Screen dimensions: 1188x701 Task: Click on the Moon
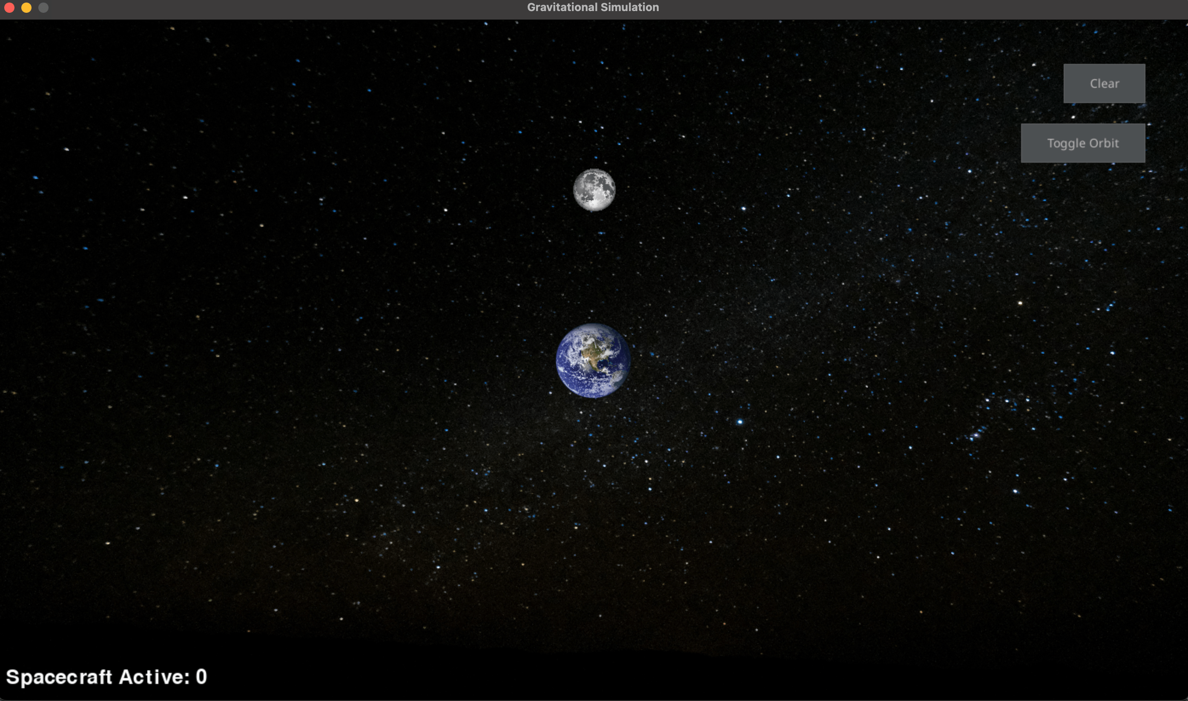pyautogui.click(x=594, y=190)
